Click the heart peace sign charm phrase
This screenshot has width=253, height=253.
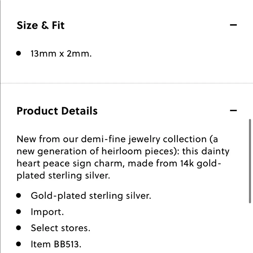pos(71,163)
